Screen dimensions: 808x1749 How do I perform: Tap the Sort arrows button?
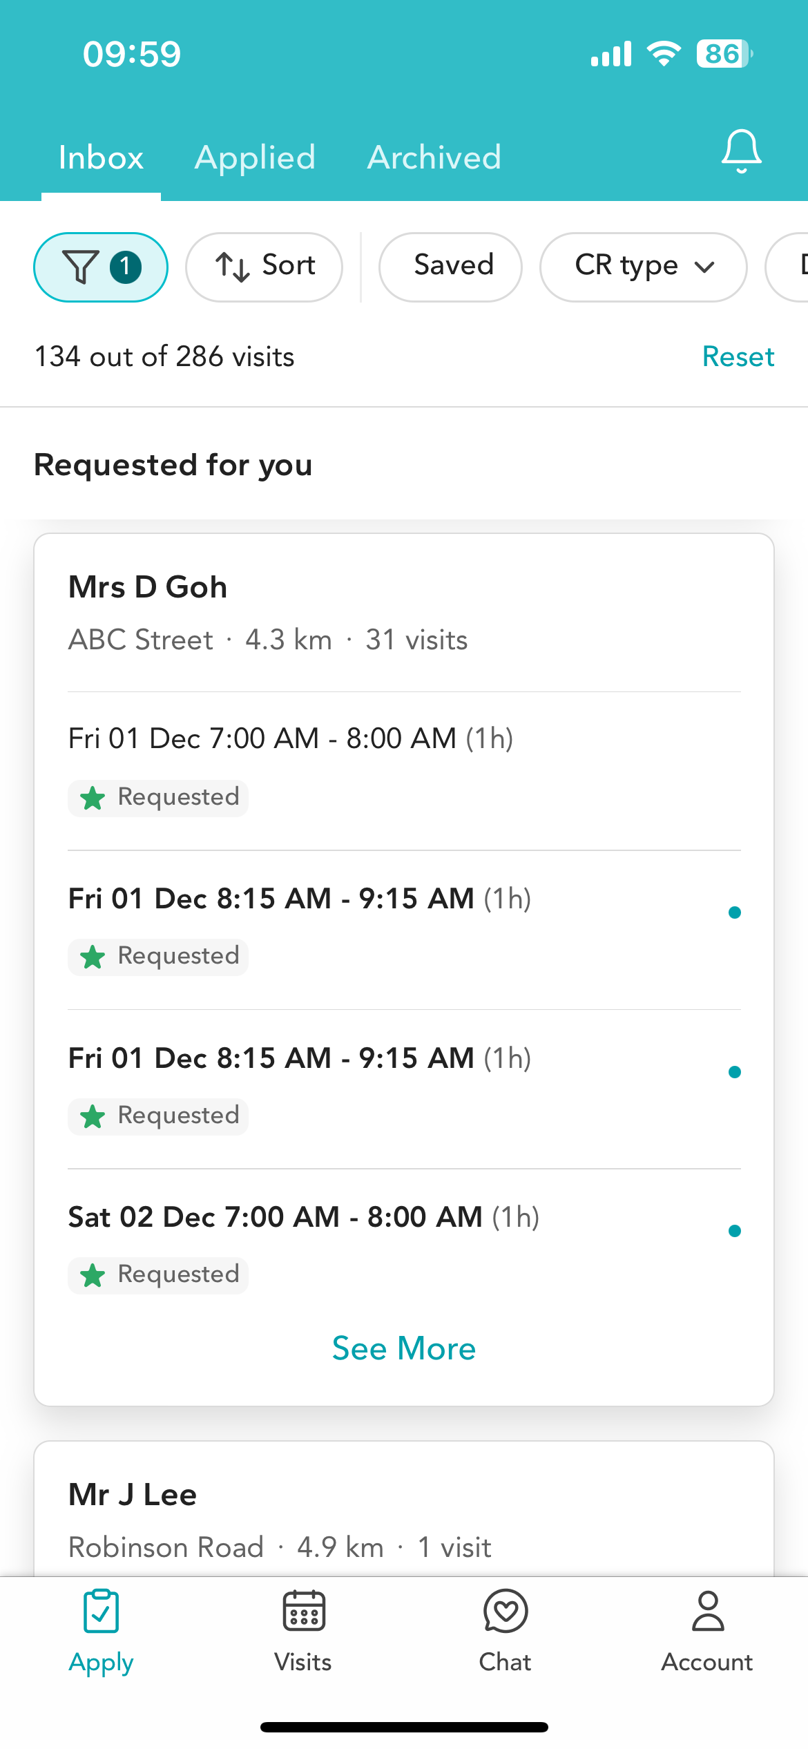pos(264,267)
